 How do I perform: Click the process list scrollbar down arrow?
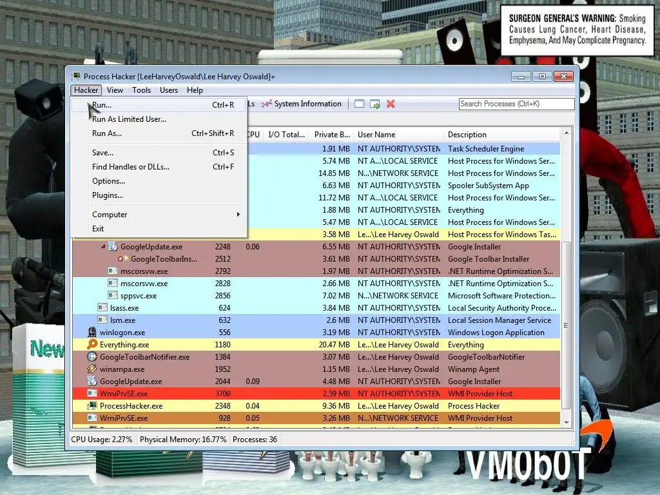pos(567,423)
